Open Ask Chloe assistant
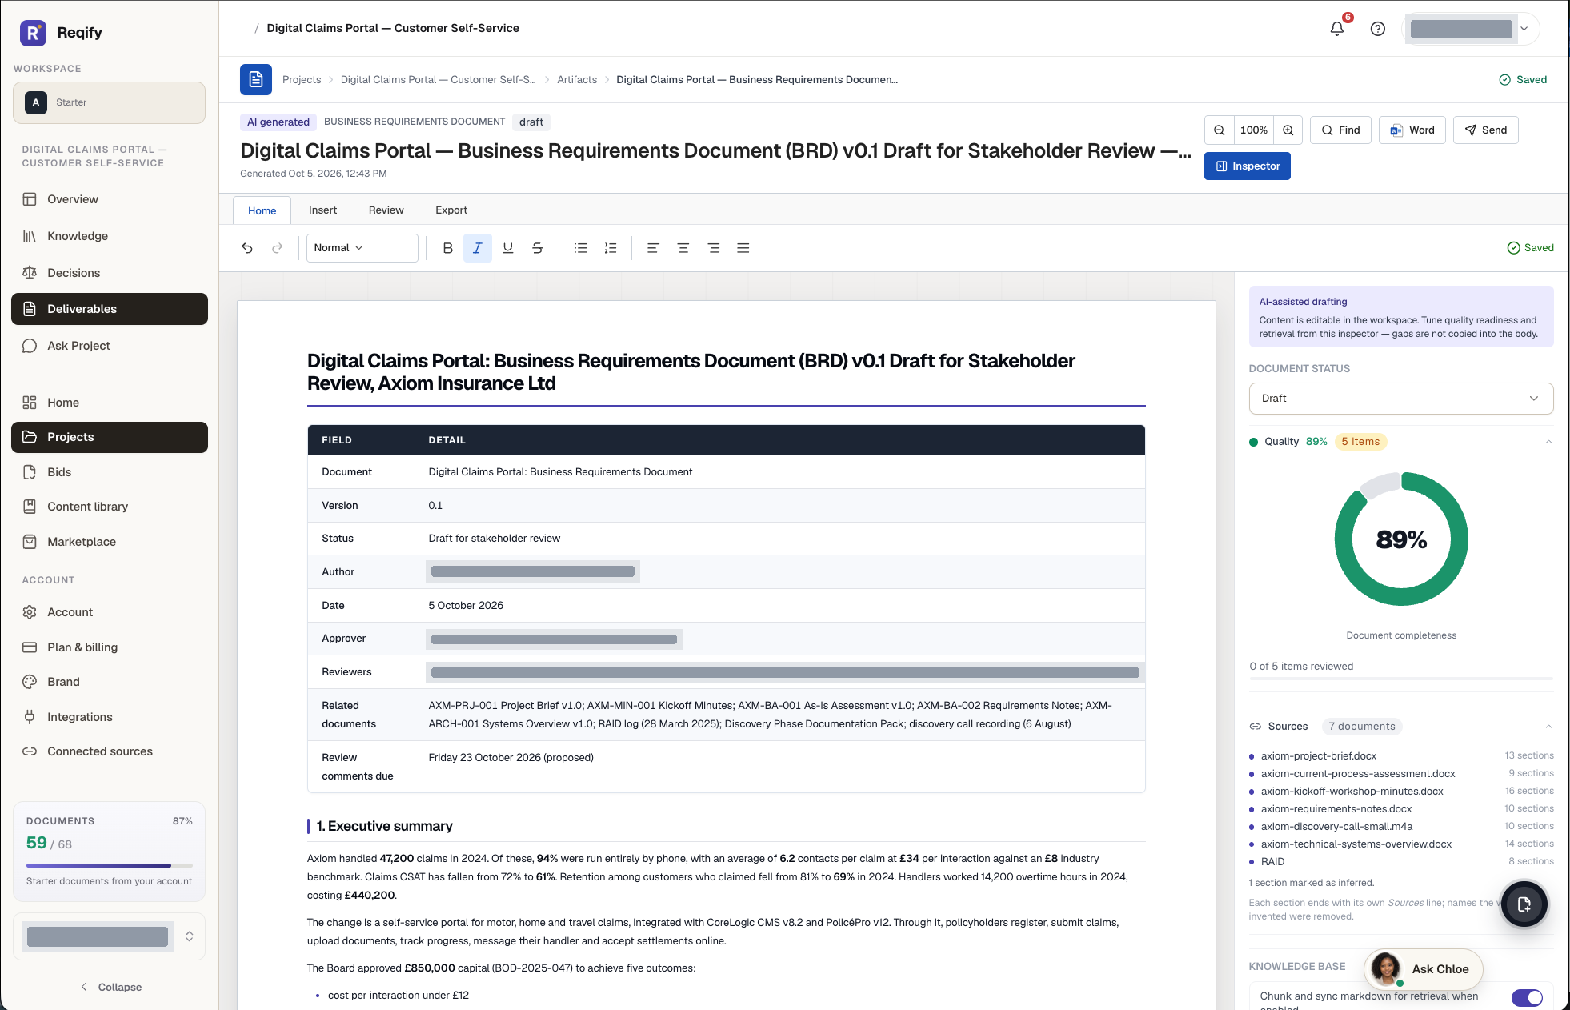This screenshot has height=1010, width=1570. 1423,969
